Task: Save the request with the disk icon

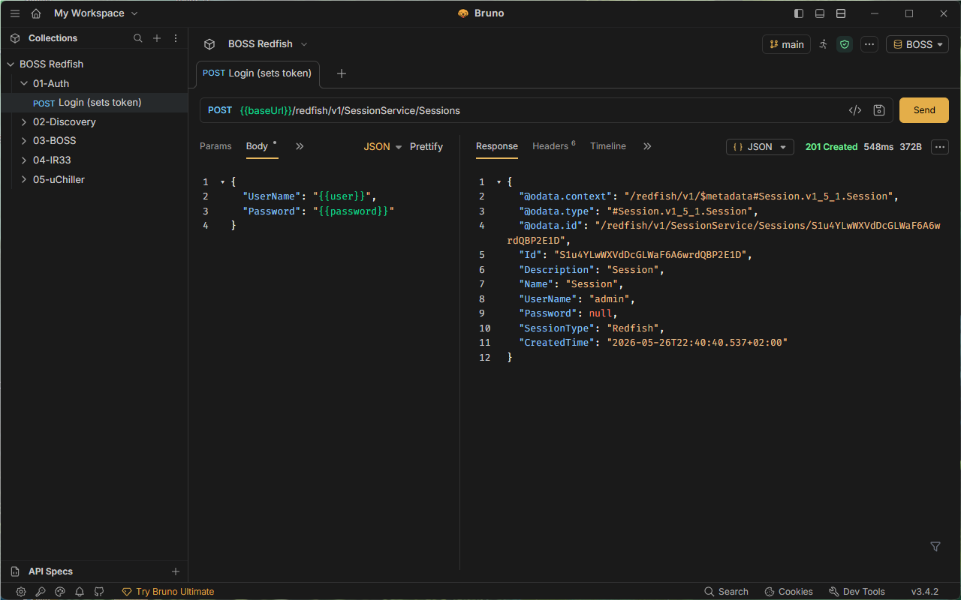Action: (879, 110)
